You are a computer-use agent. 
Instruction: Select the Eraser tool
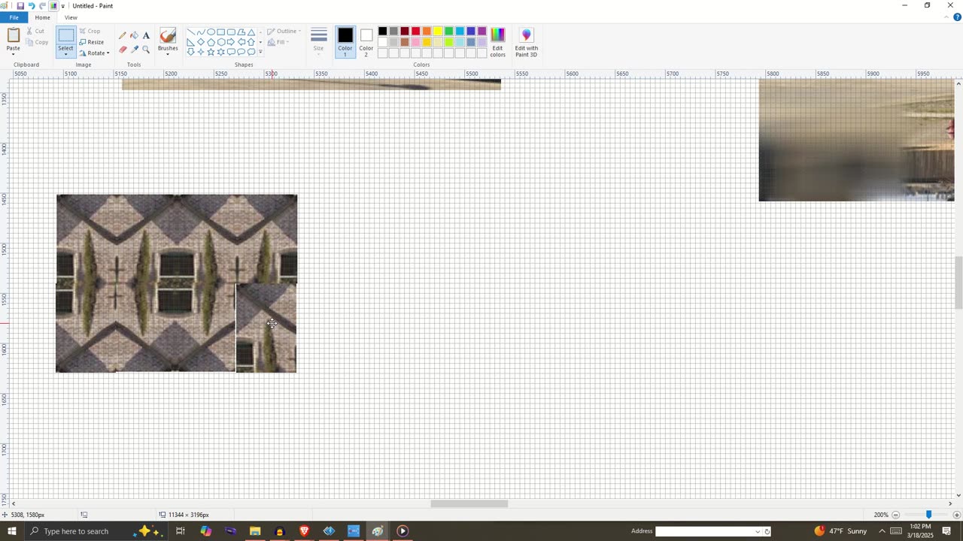point(123,50)
